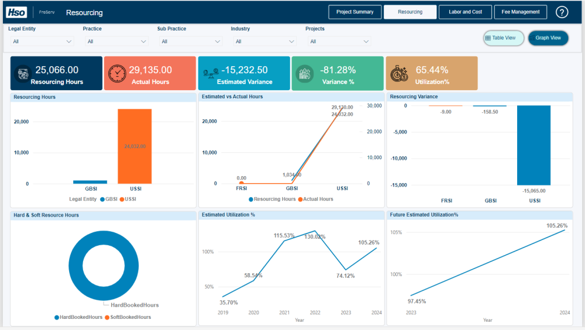Click the Hard & Soft Resource Hours title
Image resolution: width=585 pixels, height=330 pixels.
pos(46,215)
